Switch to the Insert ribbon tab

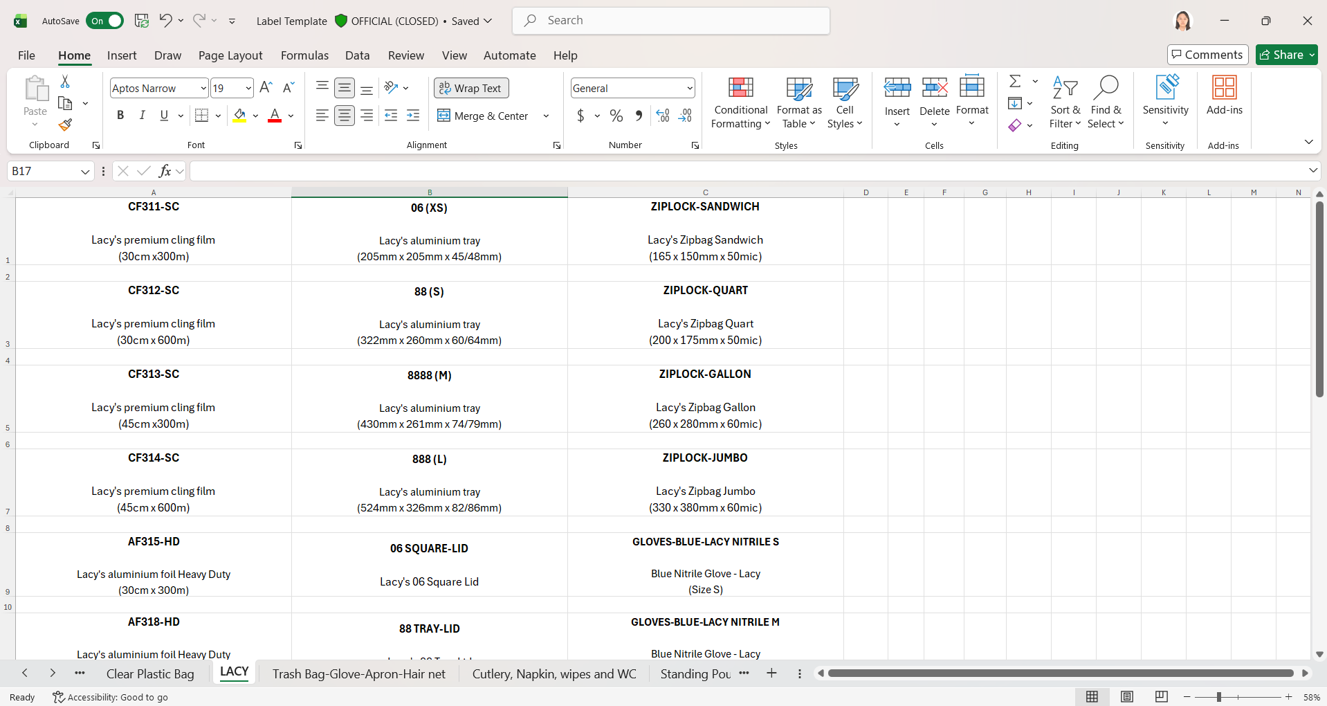pyautogui.click(x=122, y=55)
